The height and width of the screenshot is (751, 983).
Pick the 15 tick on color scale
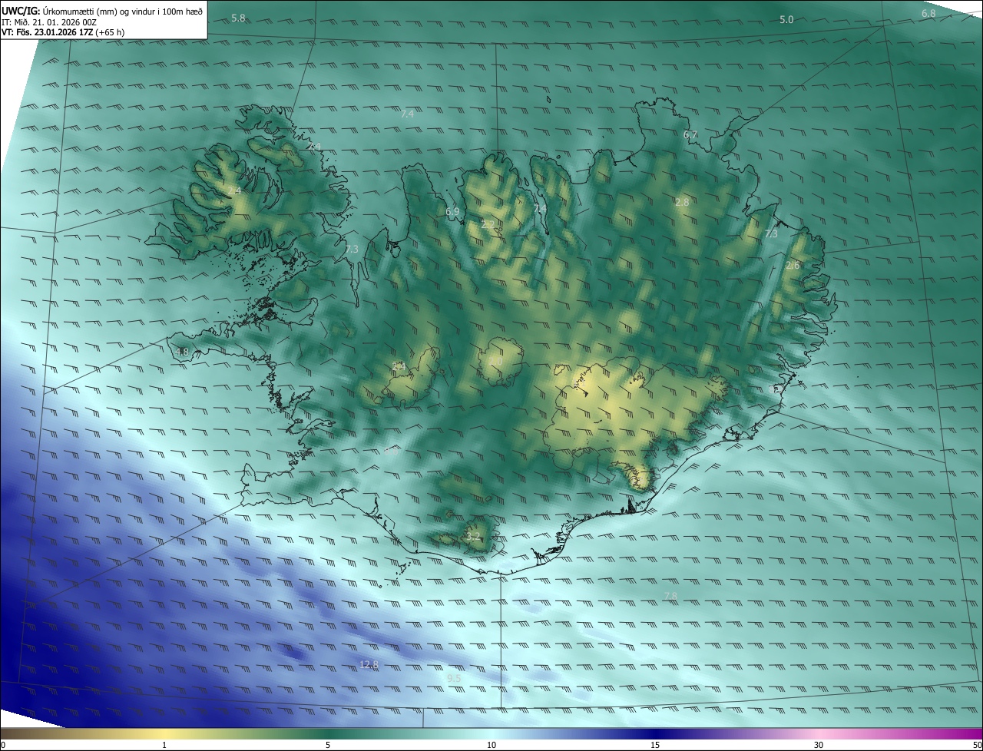tap(655, 745)
